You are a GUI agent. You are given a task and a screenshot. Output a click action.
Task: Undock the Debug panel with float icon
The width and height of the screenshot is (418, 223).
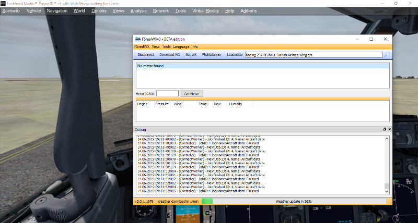tap(385, 129)
